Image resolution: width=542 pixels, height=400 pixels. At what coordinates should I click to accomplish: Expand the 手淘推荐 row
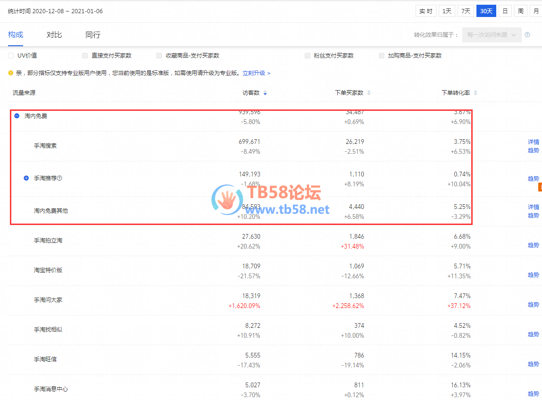[x=26, y=178]
